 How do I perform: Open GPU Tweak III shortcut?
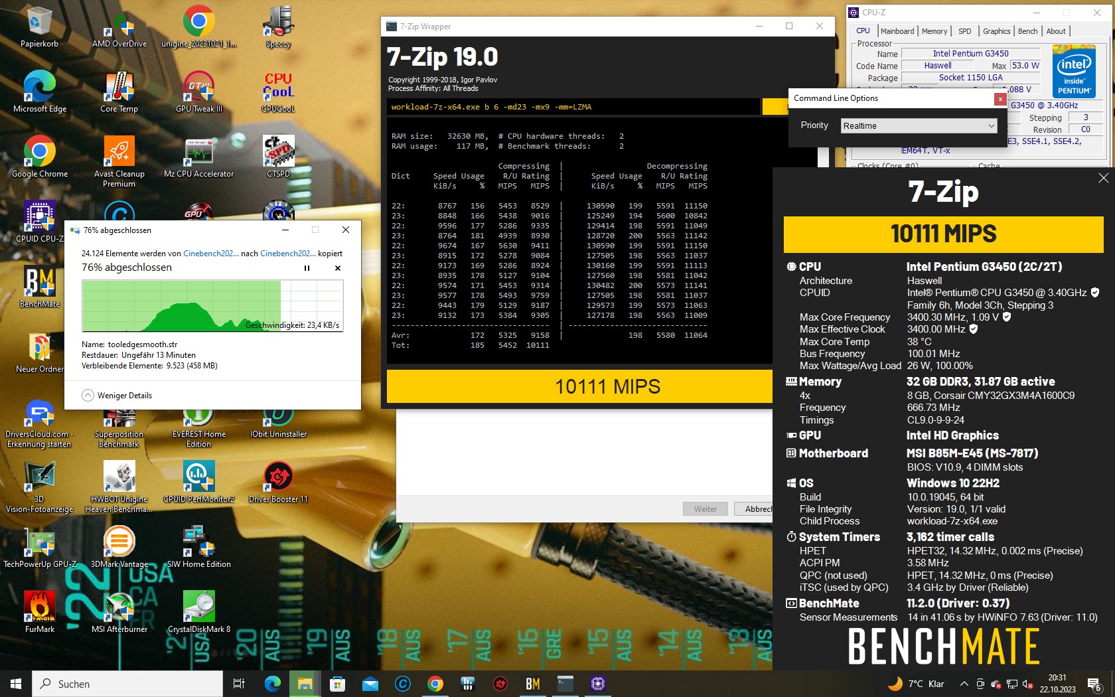pos(199,92)
